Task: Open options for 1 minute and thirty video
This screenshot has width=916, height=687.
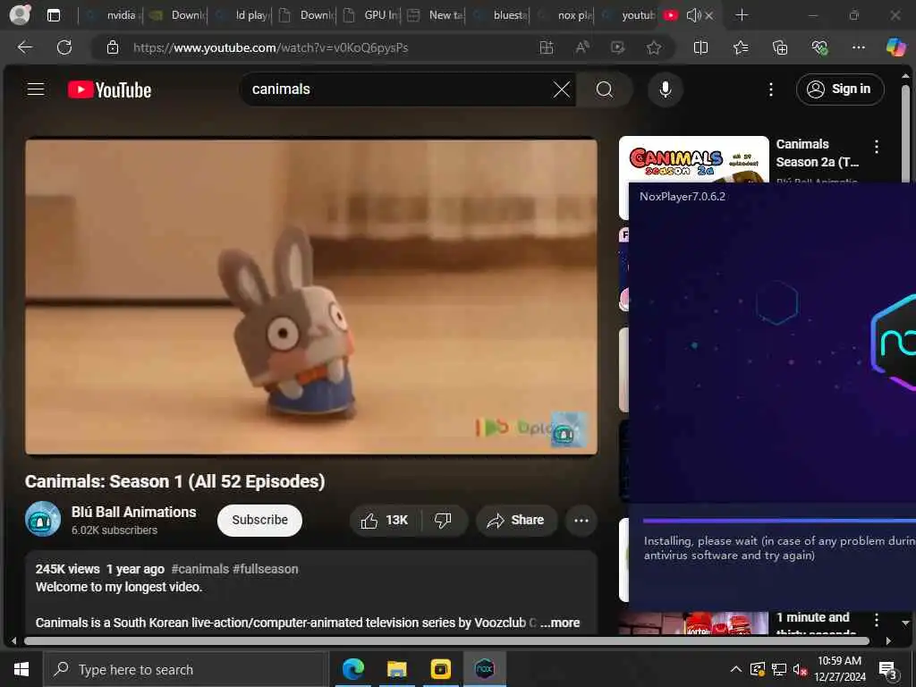Action: pos(877,619)
